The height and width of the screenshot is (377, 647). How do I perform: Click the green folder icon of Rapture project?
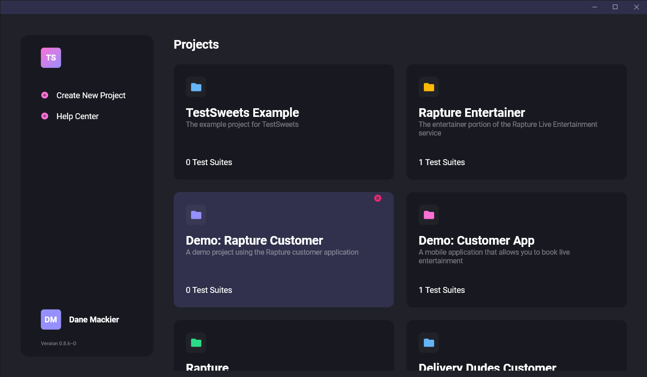(x=196, y=342)
